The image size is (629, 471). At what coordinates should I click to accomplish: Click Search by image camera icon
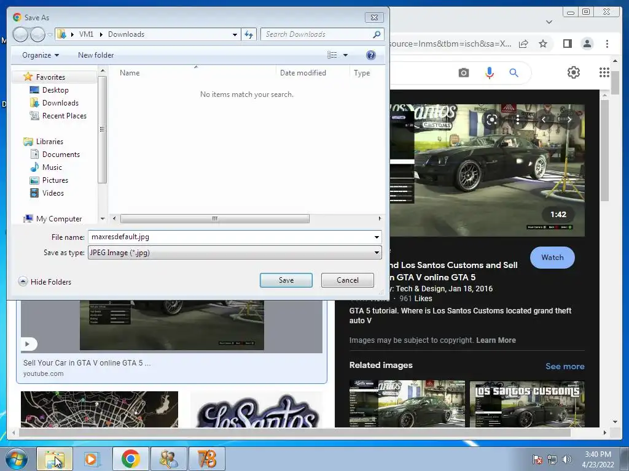point(464,73)
